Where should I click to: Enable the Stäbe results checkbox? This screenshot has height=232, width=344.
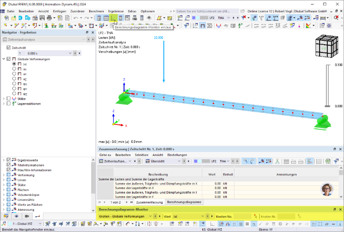(x=9, y=99)
